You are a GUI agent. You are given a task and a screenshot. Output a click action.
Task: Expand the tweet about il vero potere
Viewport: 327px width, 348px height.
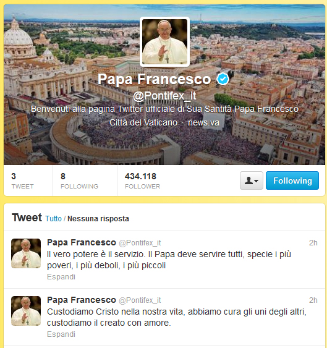pos(61,277)
